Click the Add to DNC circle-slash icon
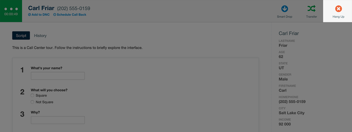 point(29,15)
